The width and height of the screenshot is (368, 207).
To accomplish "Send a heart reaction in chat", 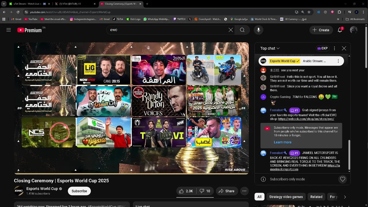I will click(x=342, y=179).
